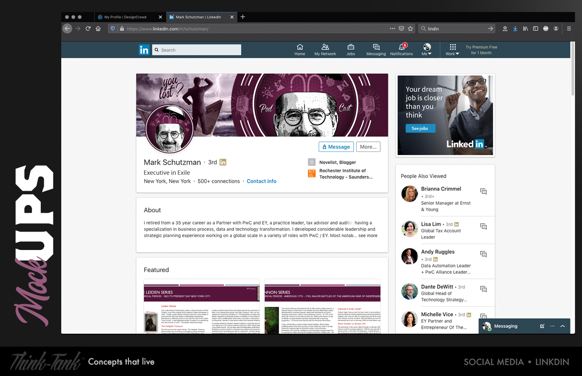Viewport: 582px width, 376px height.
Task: Open the Cannon Series featured thumbnail
Action: tap(323, 307)
